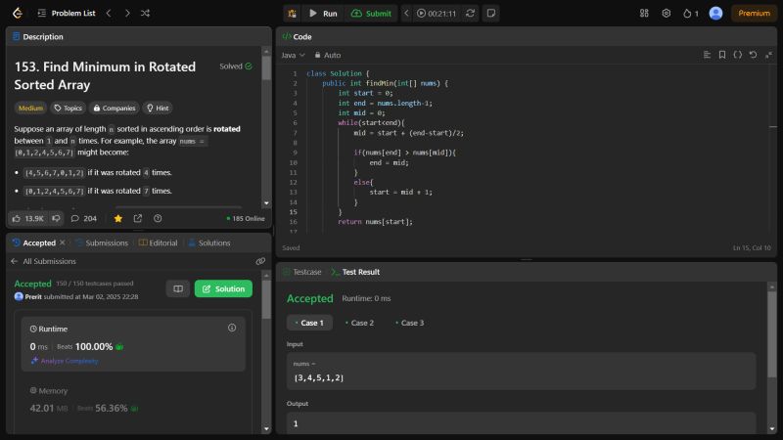This screenshot has height=440, width=783.
Task: Format code with the align icon
Action: pos(706,55)
